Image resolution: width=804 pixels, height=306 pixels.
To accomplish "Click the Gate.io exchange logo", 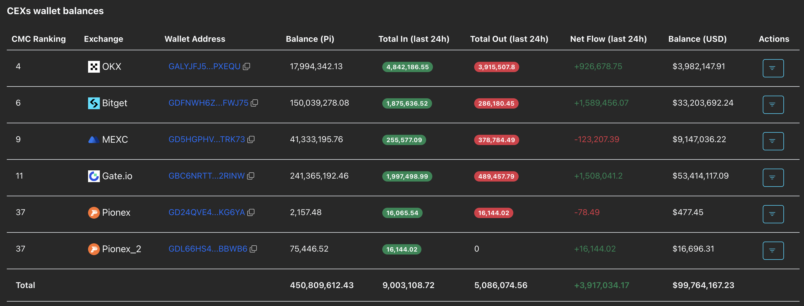I will pyautogui.click(x=94, y=176).
